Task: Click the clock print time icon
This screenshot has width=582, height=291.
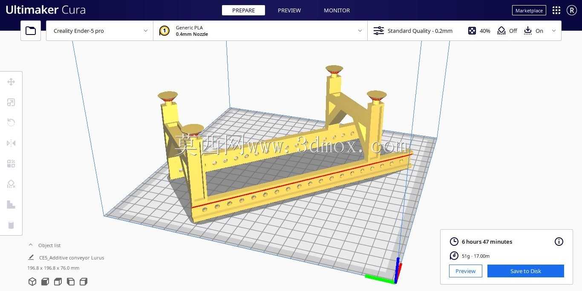Action: (454, 242)
